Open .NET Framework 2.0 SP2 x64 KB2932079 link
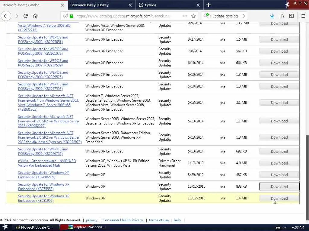The image size is (309, 231). pyautogui.click(x=50, y=137)
